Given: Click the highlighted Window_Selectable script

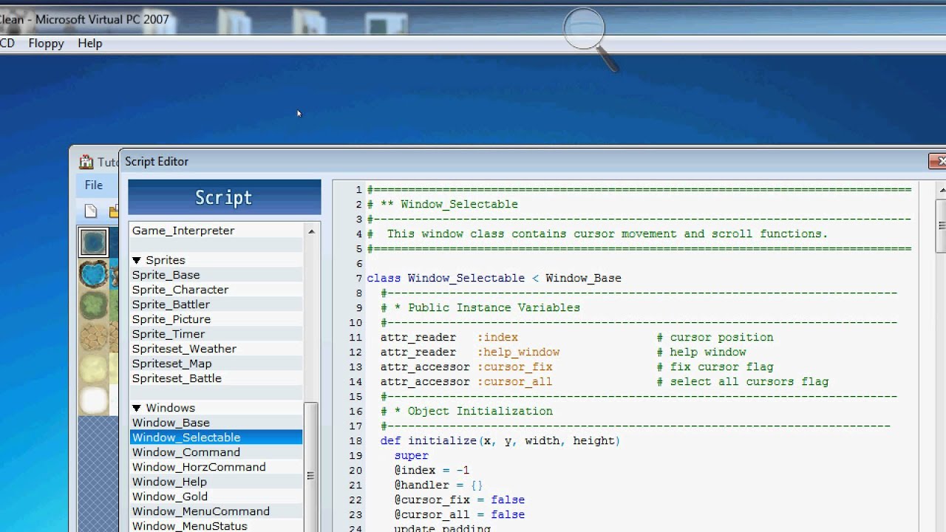Looking at the screenshot, I should click(217, 437).
